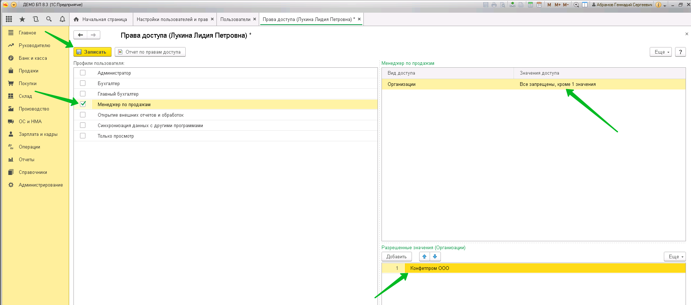The width and height of the screenshot is (691, 305).
Task: Move allowed value down with arrow
Action: 435,256
